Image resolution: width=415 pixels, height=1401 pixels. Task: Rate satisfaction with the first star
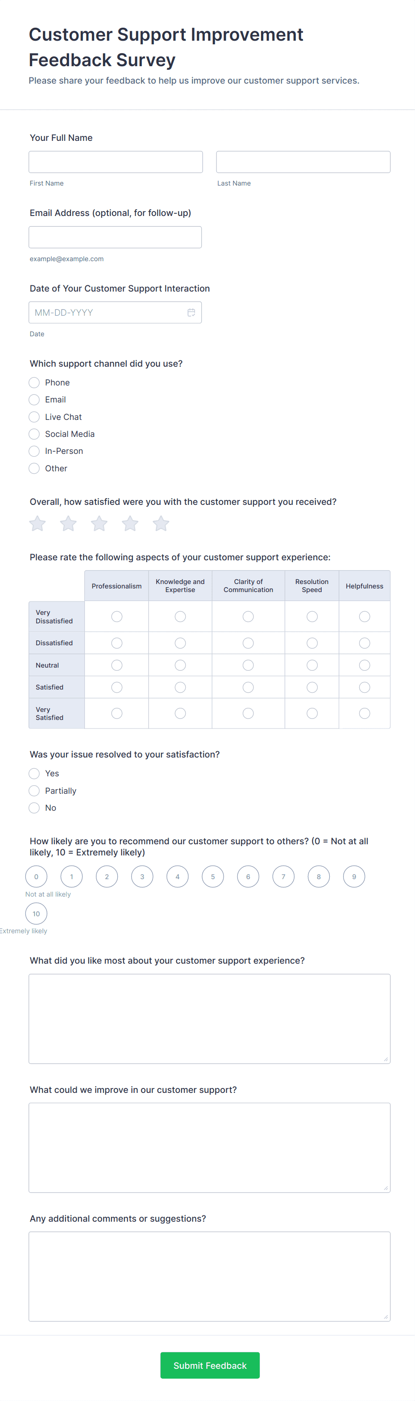coord(37,524)
